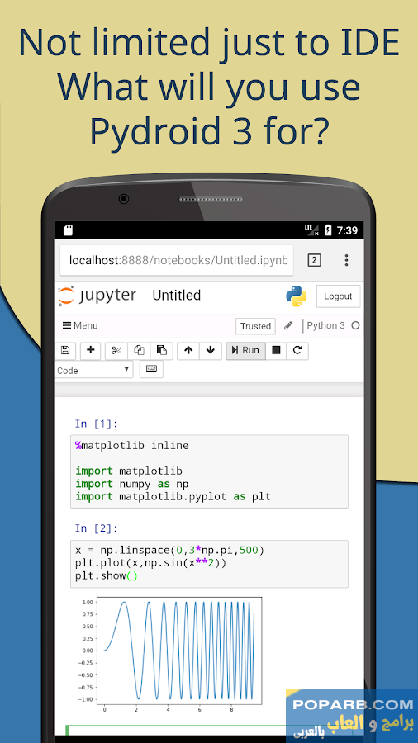Screen dimensions: 418x743
Task: Open the cell type Code dropdown
Action: click(94, 370)
